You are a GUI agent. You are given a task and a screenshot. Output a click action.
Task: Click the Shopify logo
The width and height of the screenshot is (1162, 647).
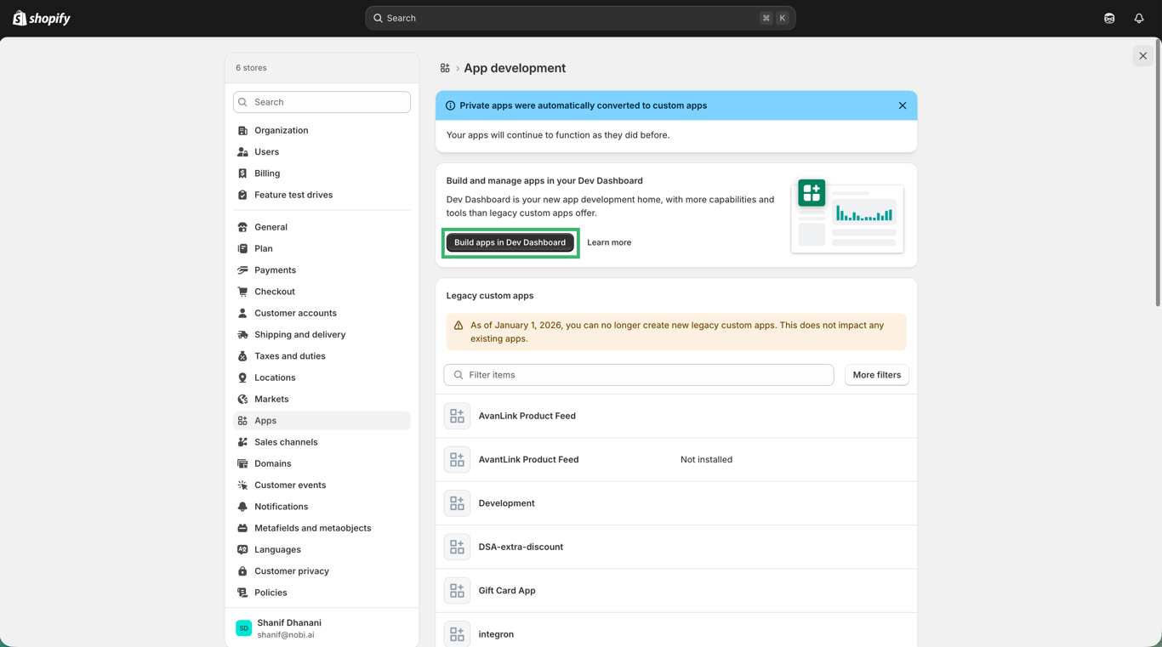pyautogui.click(x=42, y=18)
